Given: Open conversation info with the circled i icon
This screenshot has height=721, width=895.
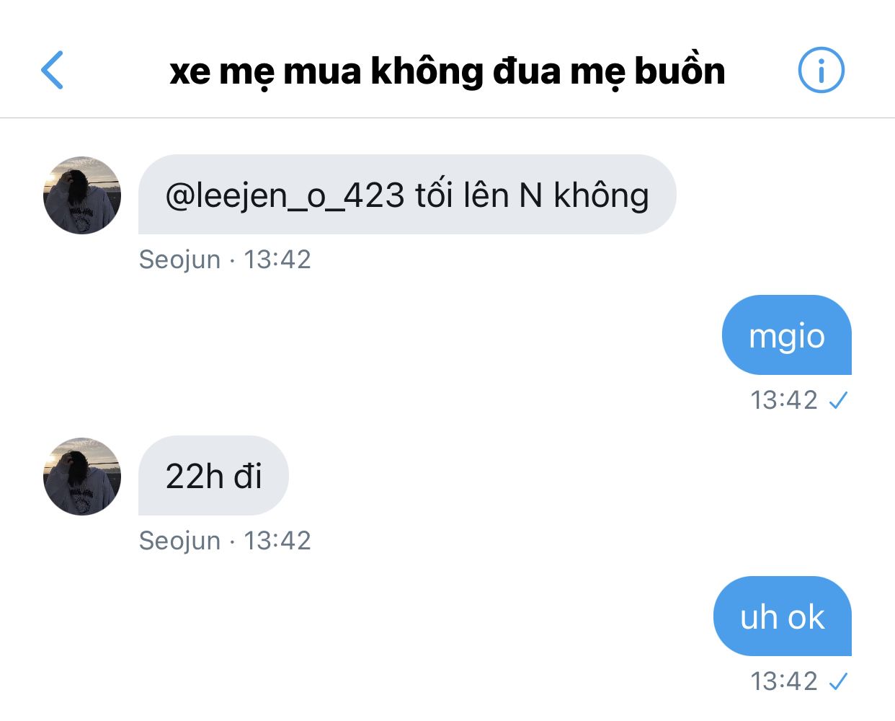Looking at the screenshot, I should 821,70.
